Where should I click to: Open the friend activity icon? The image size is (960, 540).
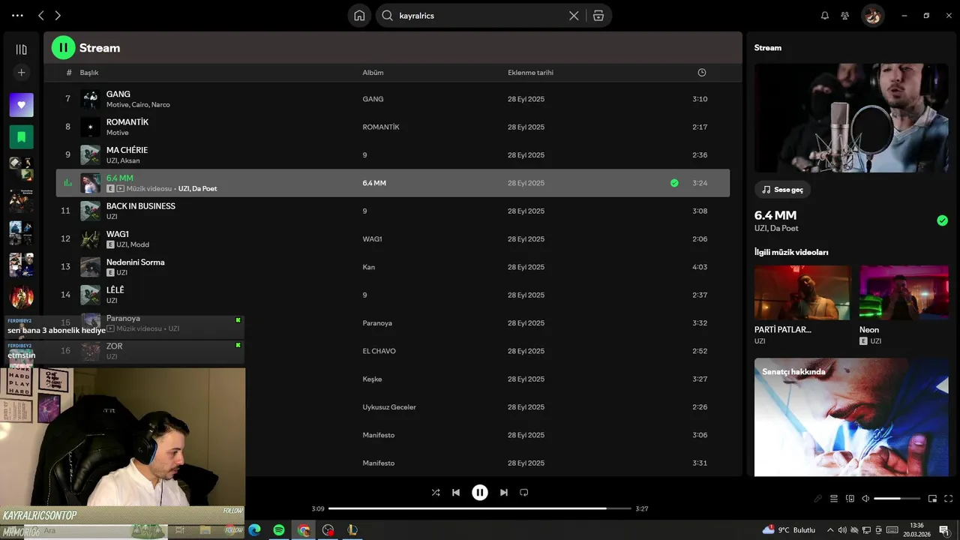click(845, 16)
